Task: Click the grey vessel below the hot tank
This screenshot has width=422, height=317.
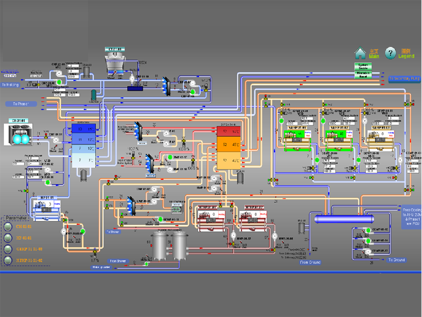Action: coord(240,178)
